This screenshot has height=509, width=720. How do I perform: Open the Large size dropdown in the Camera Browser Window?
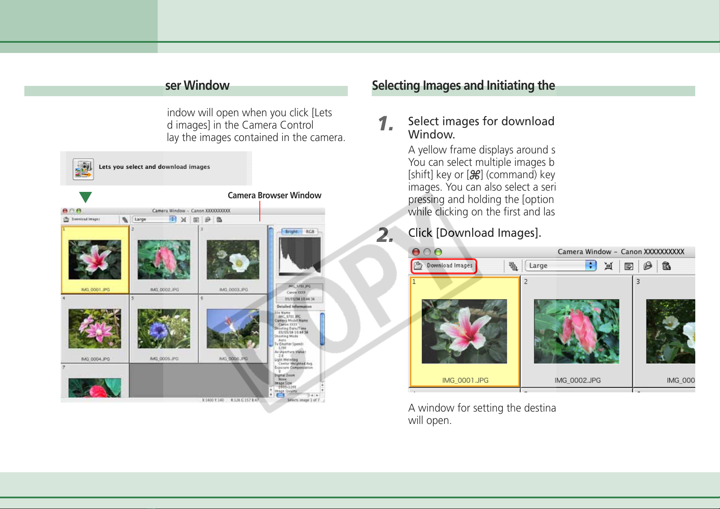[154, 219]
